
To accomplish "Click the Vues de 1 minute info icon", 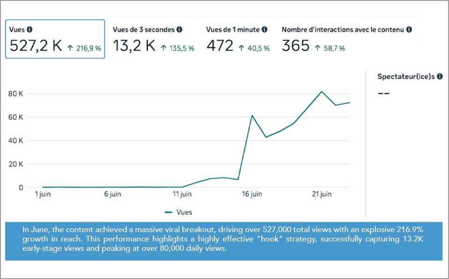I will [x=264, y=30].
